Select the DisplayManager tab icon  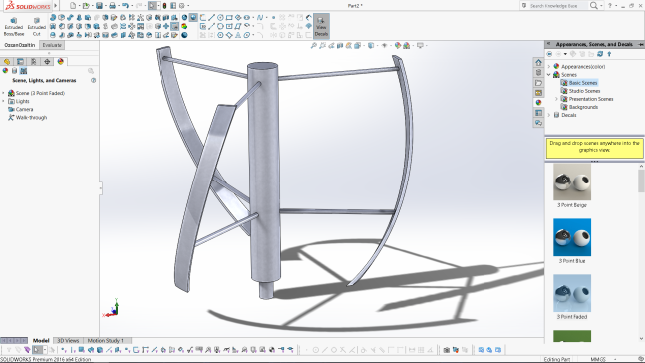point(61,61)
